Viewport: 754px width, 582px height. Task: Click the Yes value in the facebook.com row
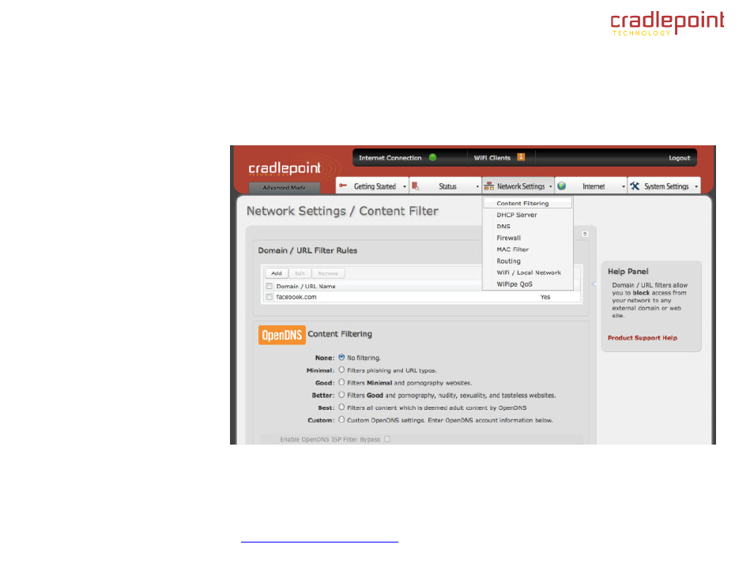pyautogui.click(x=545, y=297)
